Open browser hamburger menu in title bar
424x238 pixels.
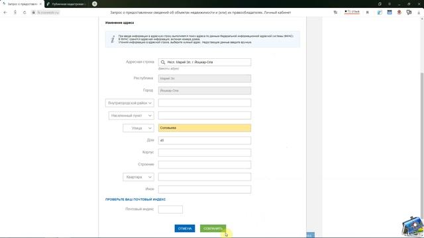coord(390,4)
